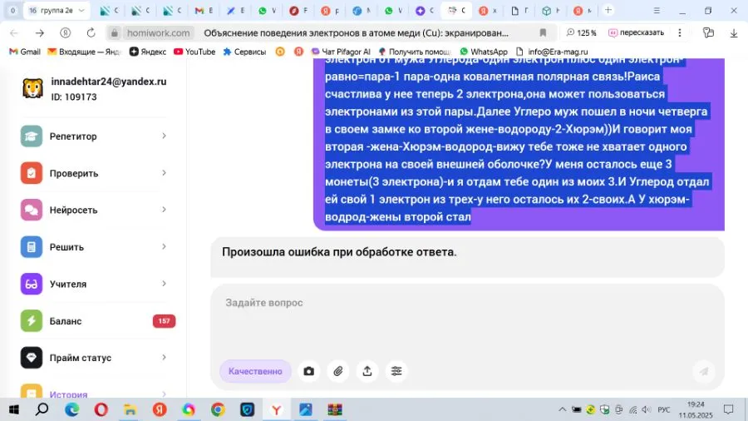The width and height of the screenshot is (748, 421).
Task: Click the three-dot page menu
Action: 680,32
